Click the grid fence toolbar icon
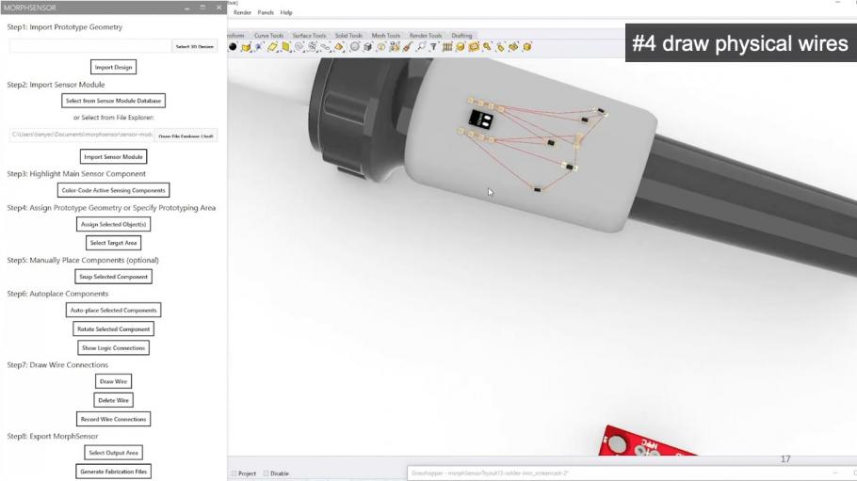The height and width of the screenshot is (481, 857). pos(447,47)
